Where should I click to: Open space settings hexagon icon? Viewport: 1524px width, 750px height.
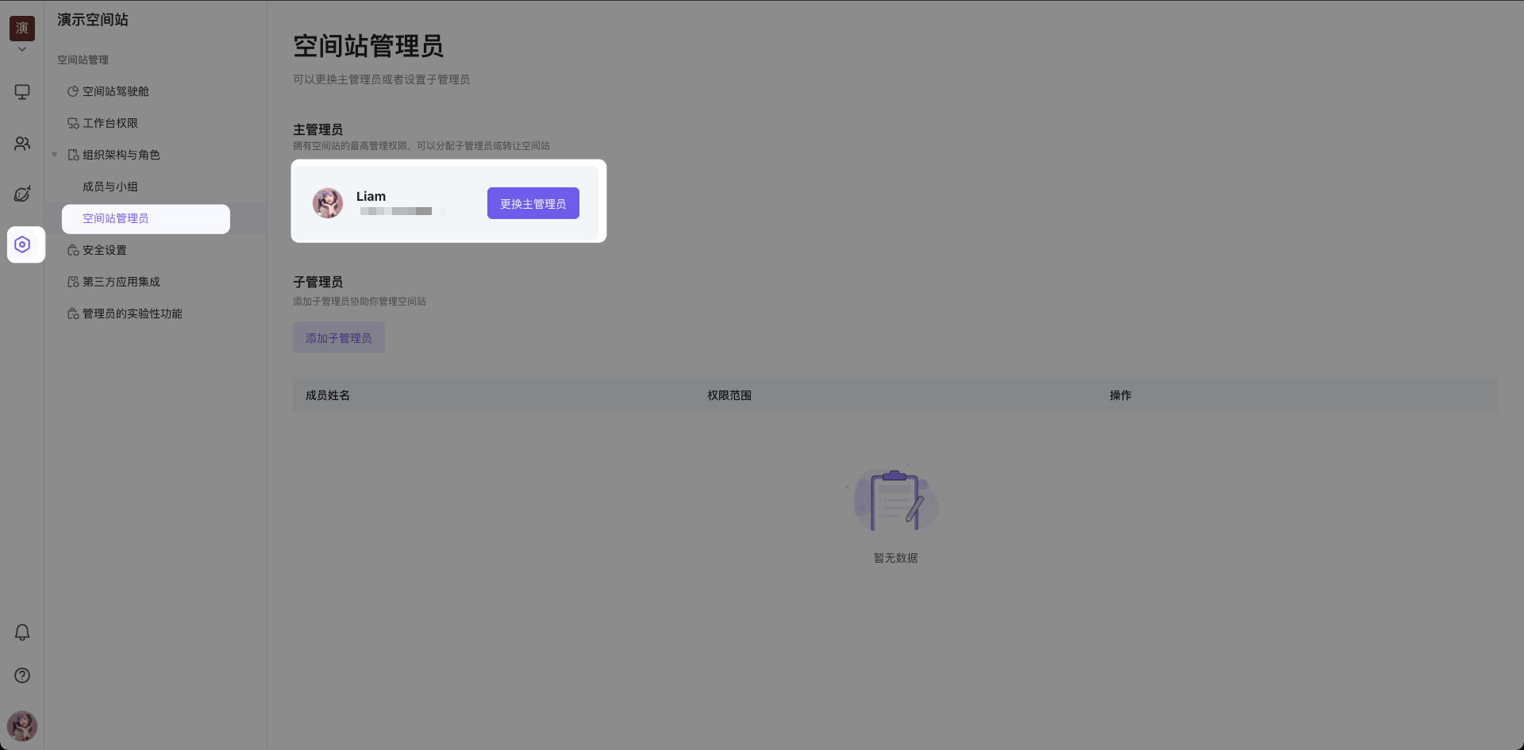pos(22,244)
